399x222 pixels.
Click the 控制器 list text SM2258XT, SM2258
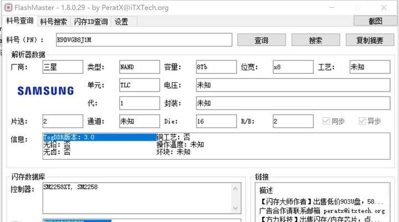point(70,187)
